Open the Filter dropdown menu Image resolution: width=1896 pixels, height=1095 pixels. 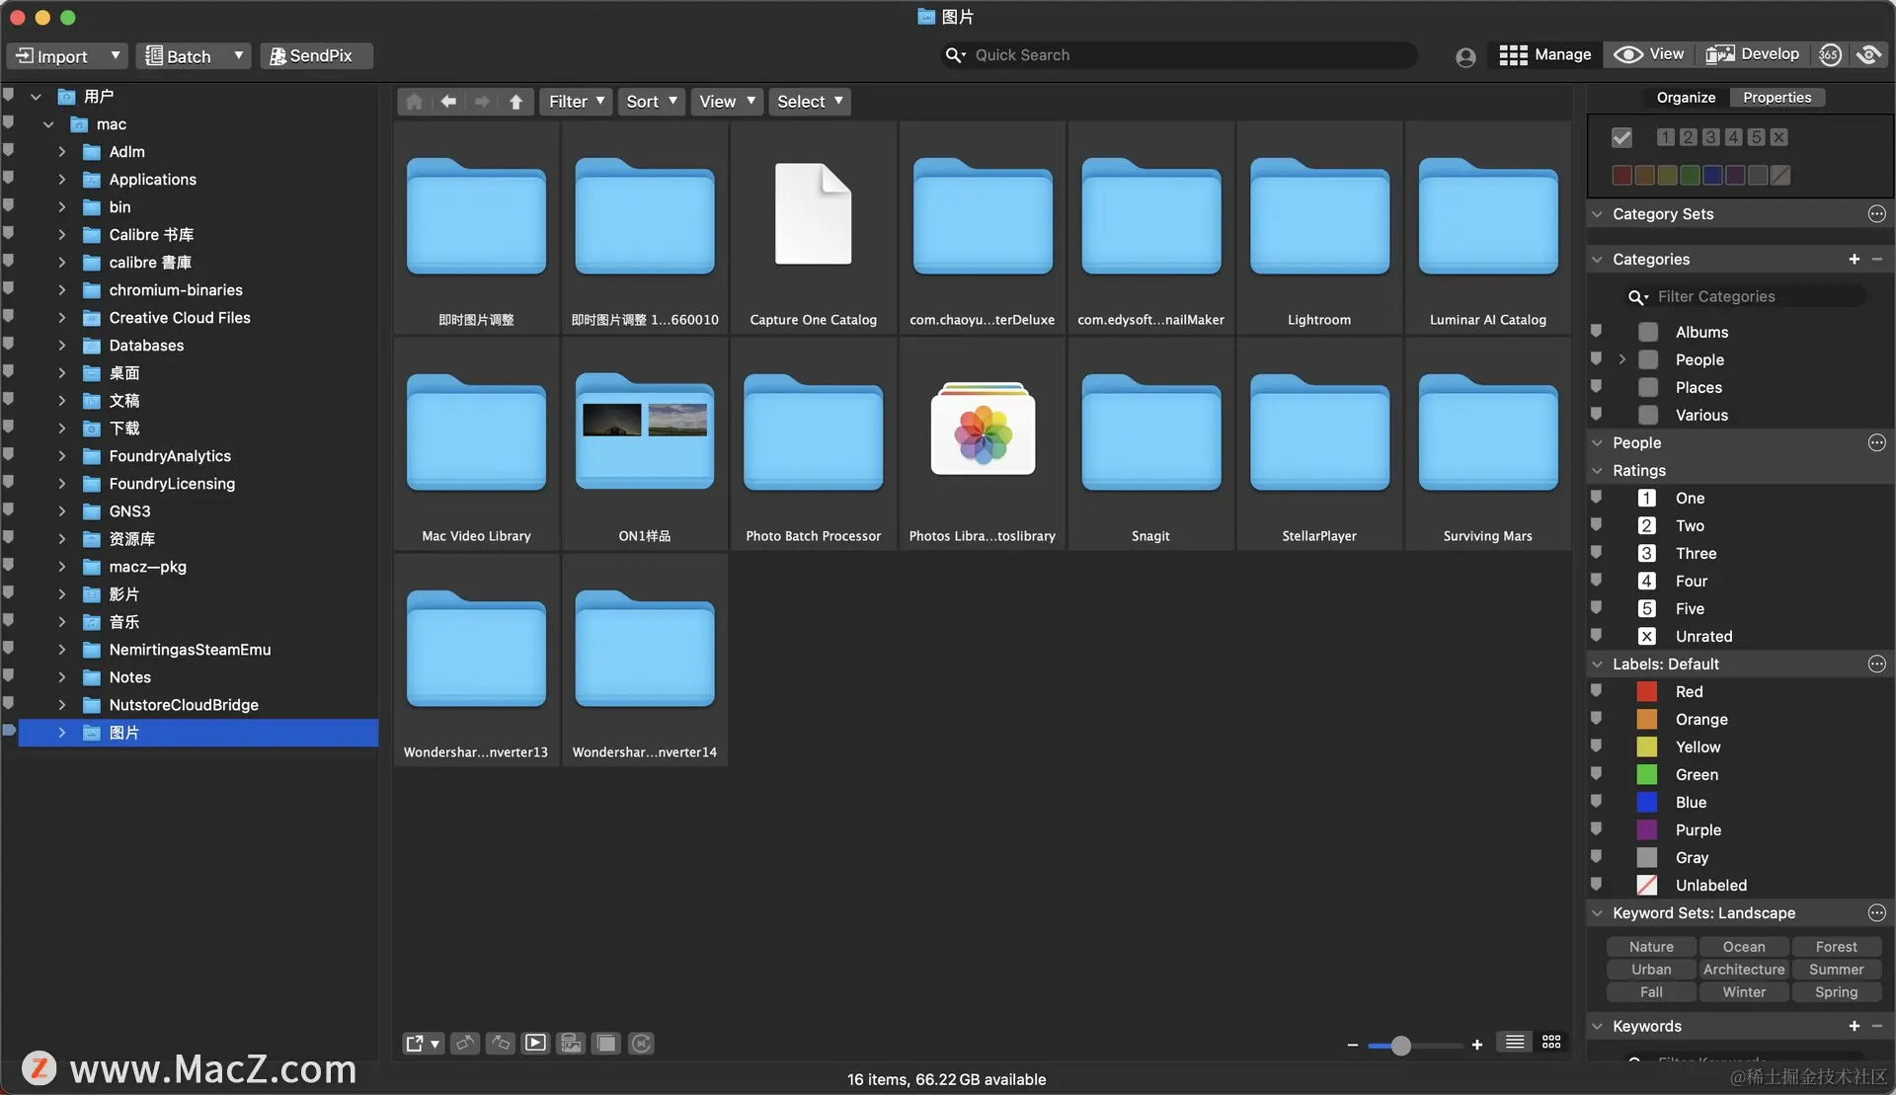tap(576, 102)
